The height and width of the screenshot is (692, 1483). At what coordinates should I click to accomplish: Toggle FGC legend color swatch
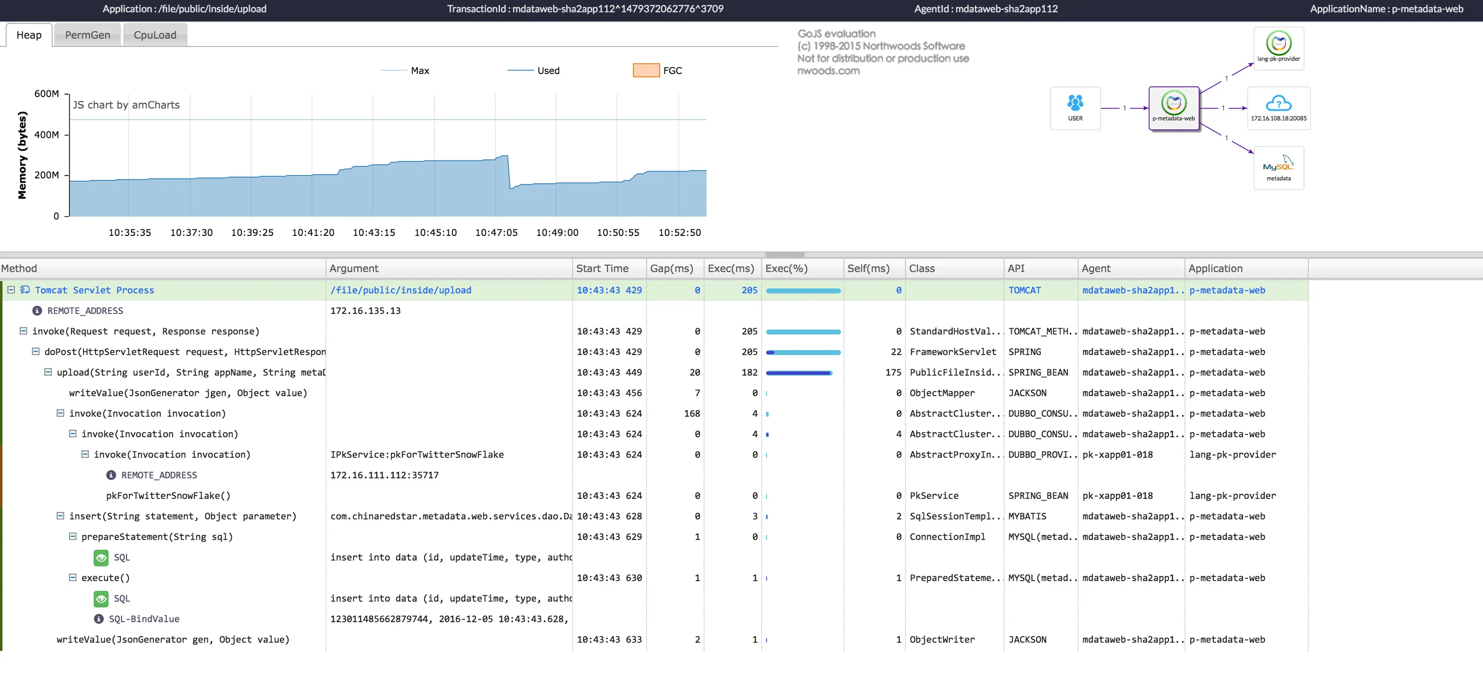coord(645,71)
